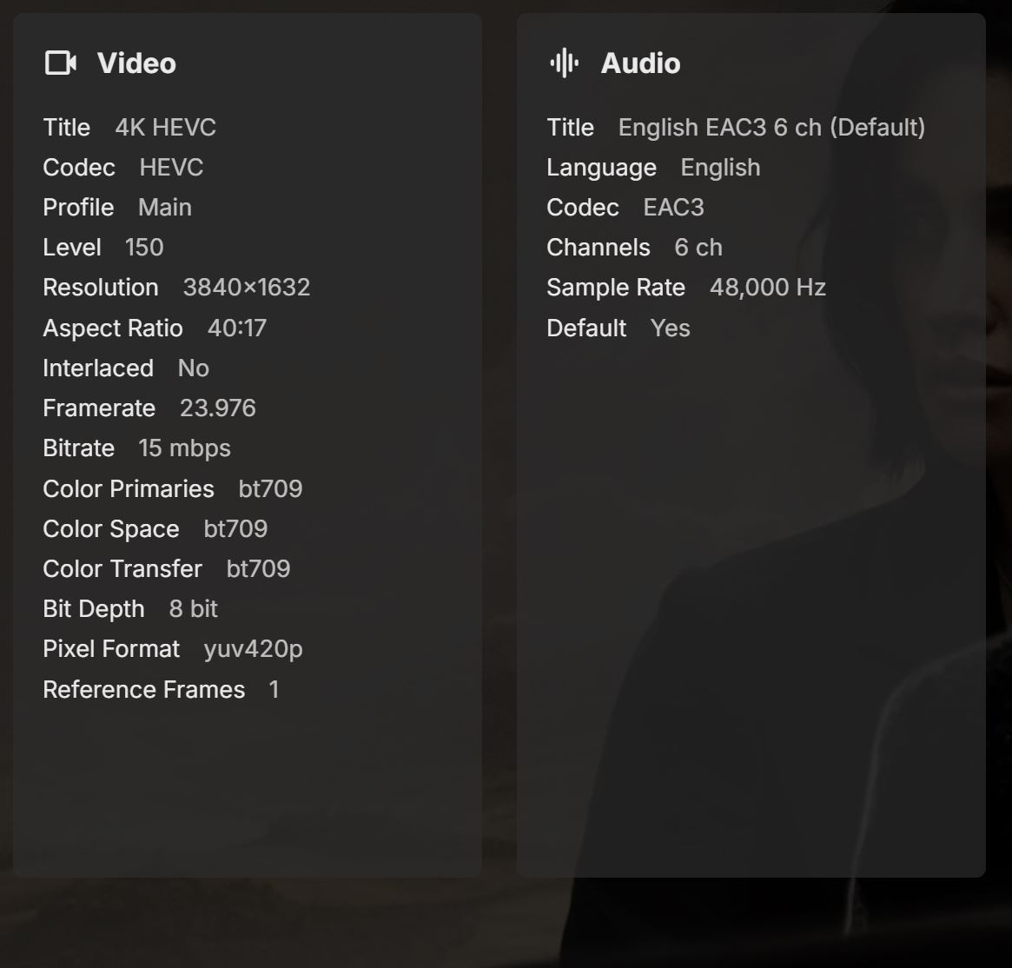Select the 4K HEVC video title value
Screen dimensions: 1012x968
(165, 128)
